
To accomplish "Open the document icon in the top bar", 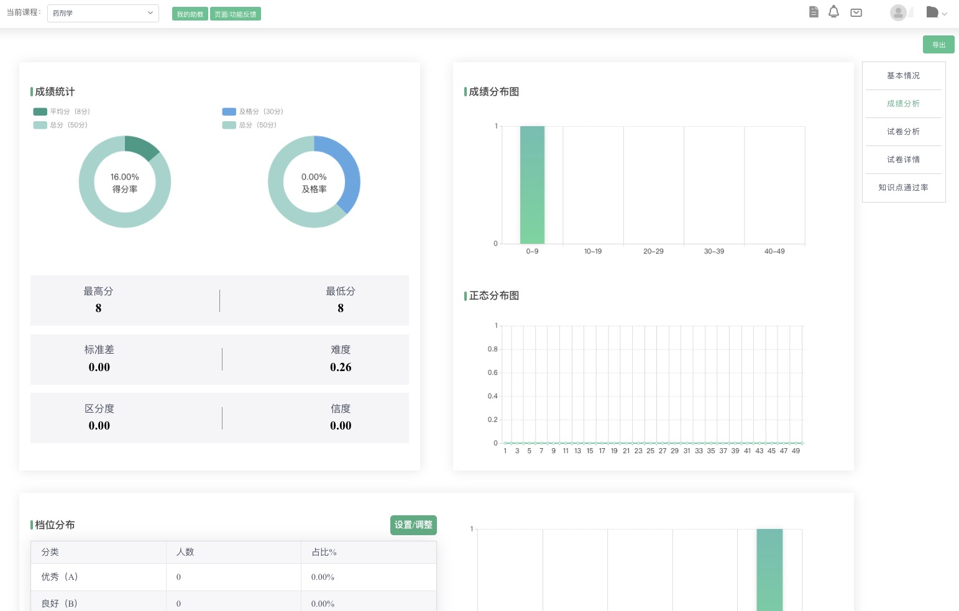I will coord(814,12).
